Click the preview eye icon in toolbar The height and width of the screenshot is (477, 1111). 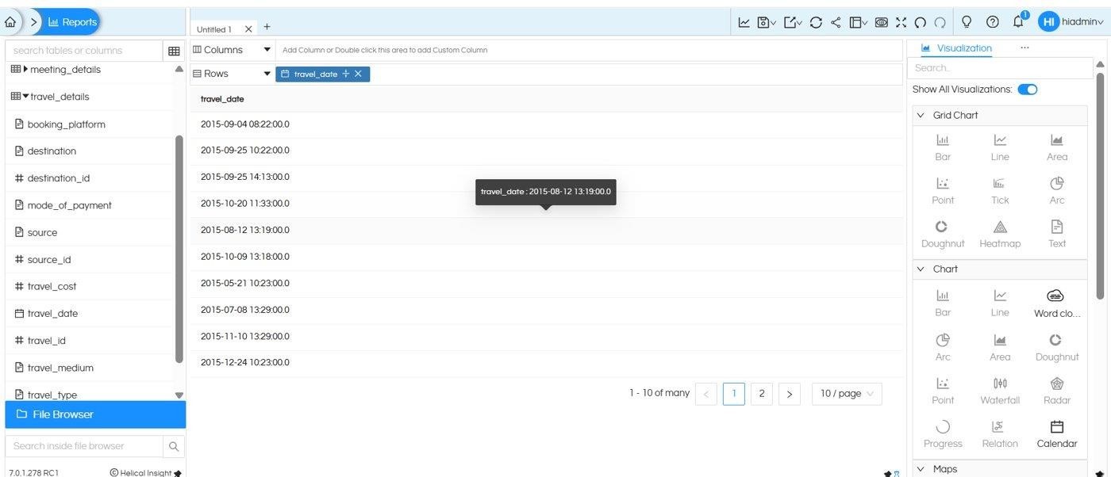pos(881,22)
